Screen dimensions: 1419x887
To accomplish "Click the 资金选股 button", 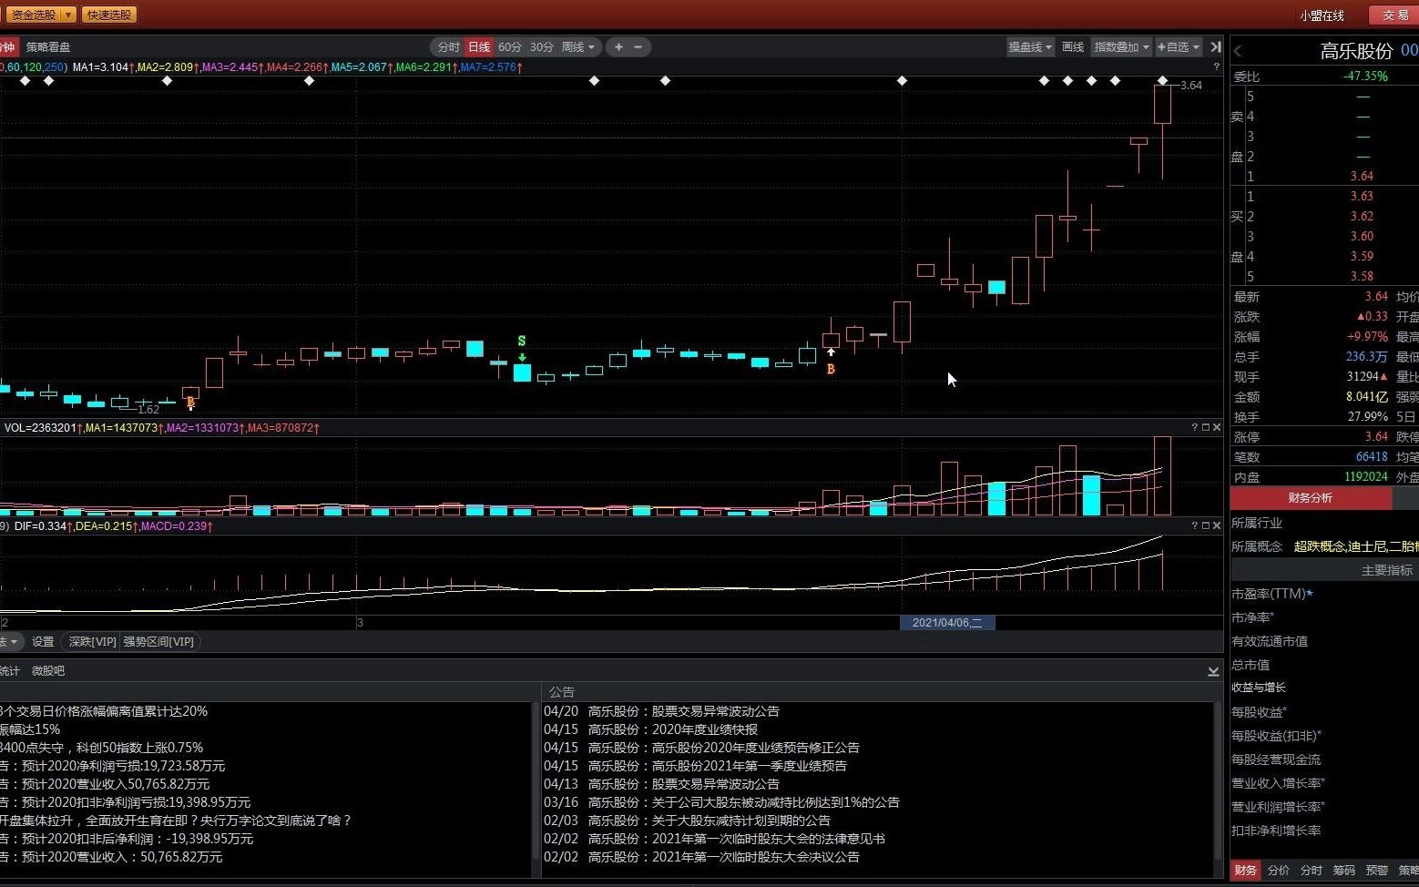I will point(33,15).
